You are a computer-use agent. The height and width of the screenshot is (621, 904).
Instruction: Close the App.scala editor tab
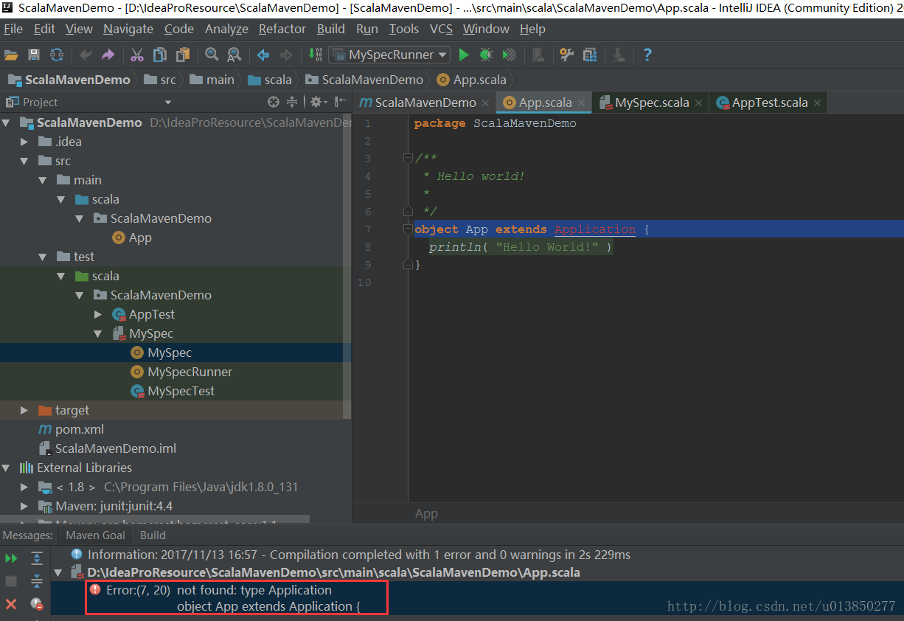coord(581,103)
